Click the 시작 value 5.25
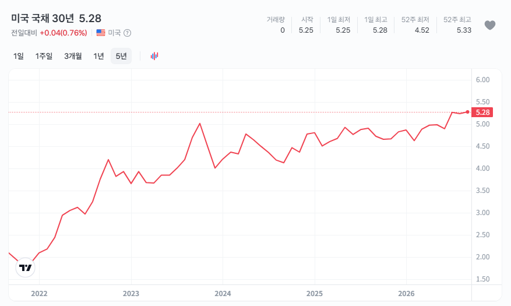511x306 pixels. point(306,30)
